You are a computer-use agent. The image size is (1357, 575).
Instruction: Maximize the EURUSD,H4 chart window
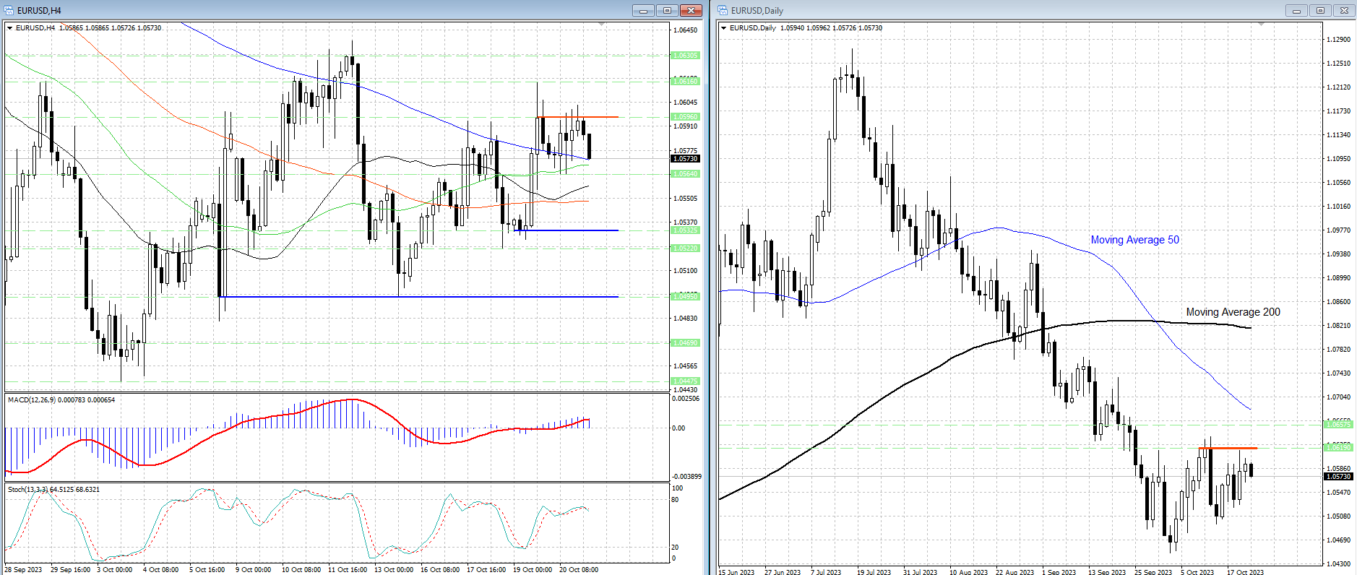(667, 10)
